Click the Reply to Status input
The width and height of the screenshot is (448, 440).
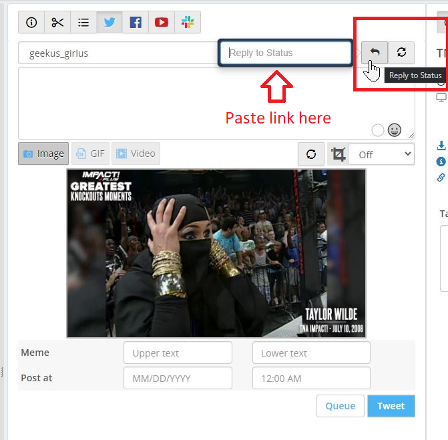click(285, 53)
